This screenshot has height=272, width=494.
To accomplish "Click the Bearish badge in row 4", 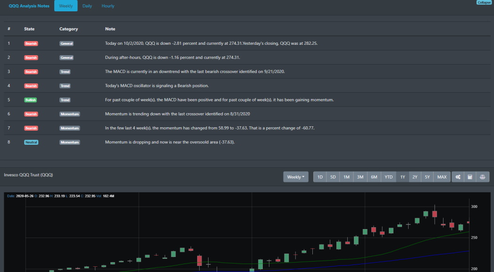I will point(31,86).
